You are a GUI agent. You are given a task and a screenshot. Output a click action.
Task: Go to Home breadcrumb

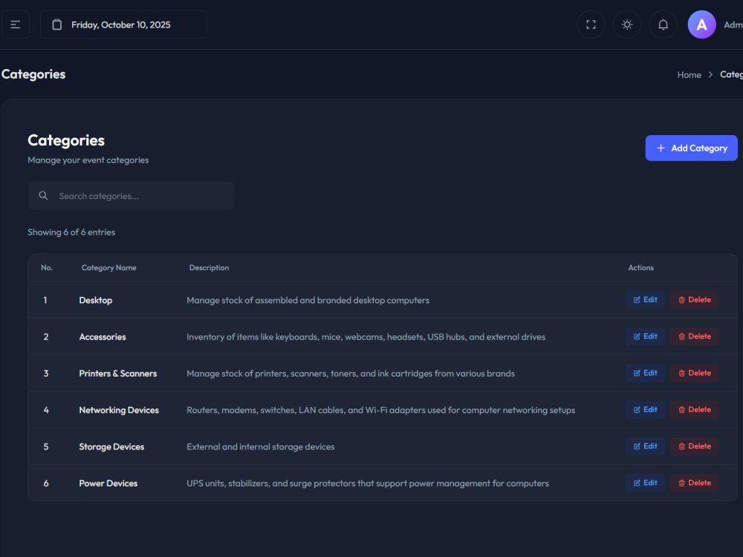(689, 75)
